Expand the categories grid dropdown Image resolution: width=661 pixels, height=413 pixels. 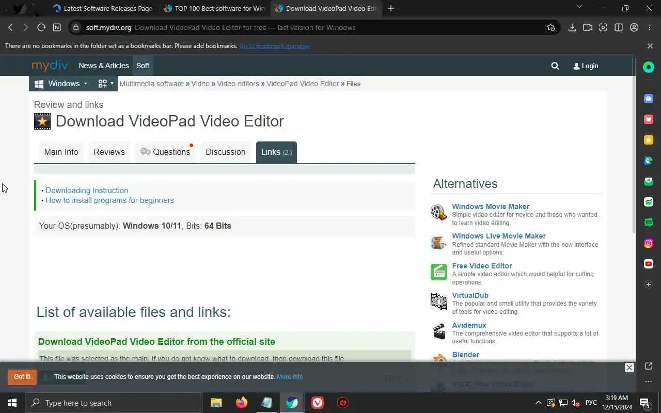tap(106, 84)
